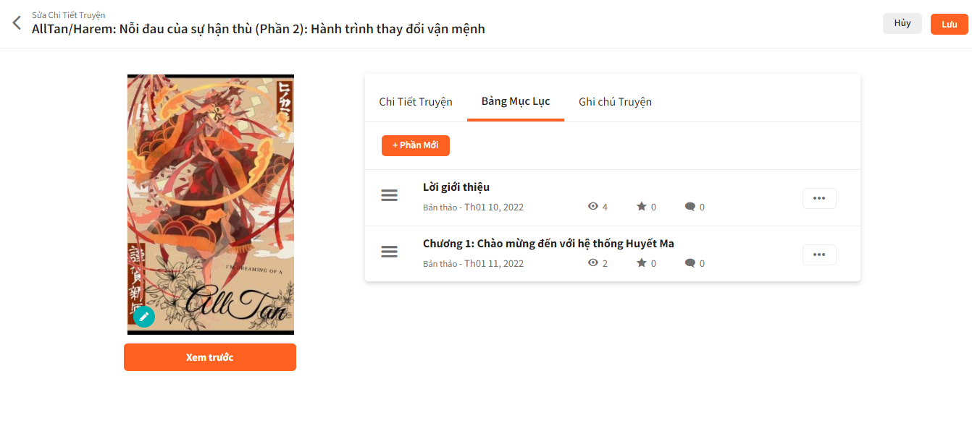Viewport: 972px width, 436px height.
Task: Click the handle icon for Chương 1
Action: tap(390, 252)
